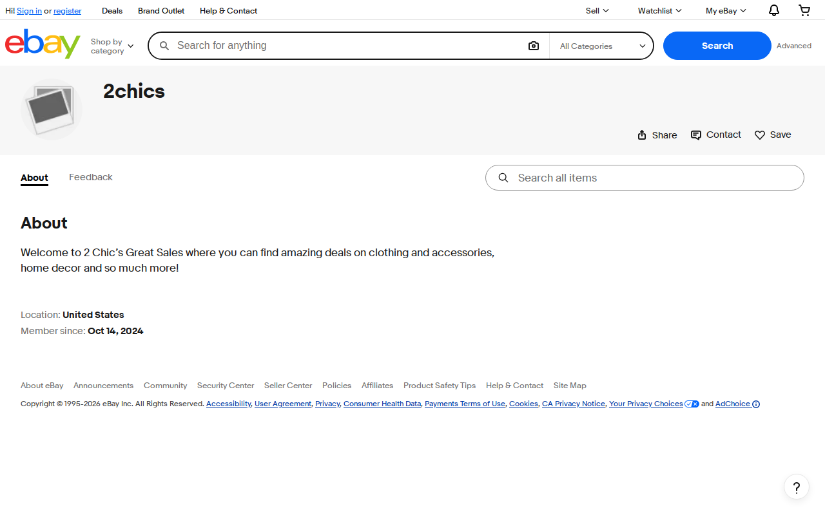Expand the Sell dropdown

(x=597, y=11)
